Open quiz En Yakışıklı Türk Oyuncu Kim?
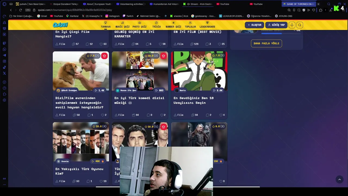Image resolution: width=348 pixels, height=196 pixels. pyautogui.click(x=79, y=171)
